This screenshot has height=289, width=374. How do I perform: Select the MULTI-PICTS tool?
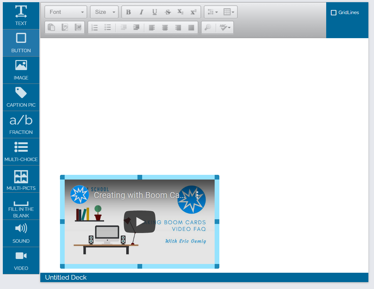21,179
